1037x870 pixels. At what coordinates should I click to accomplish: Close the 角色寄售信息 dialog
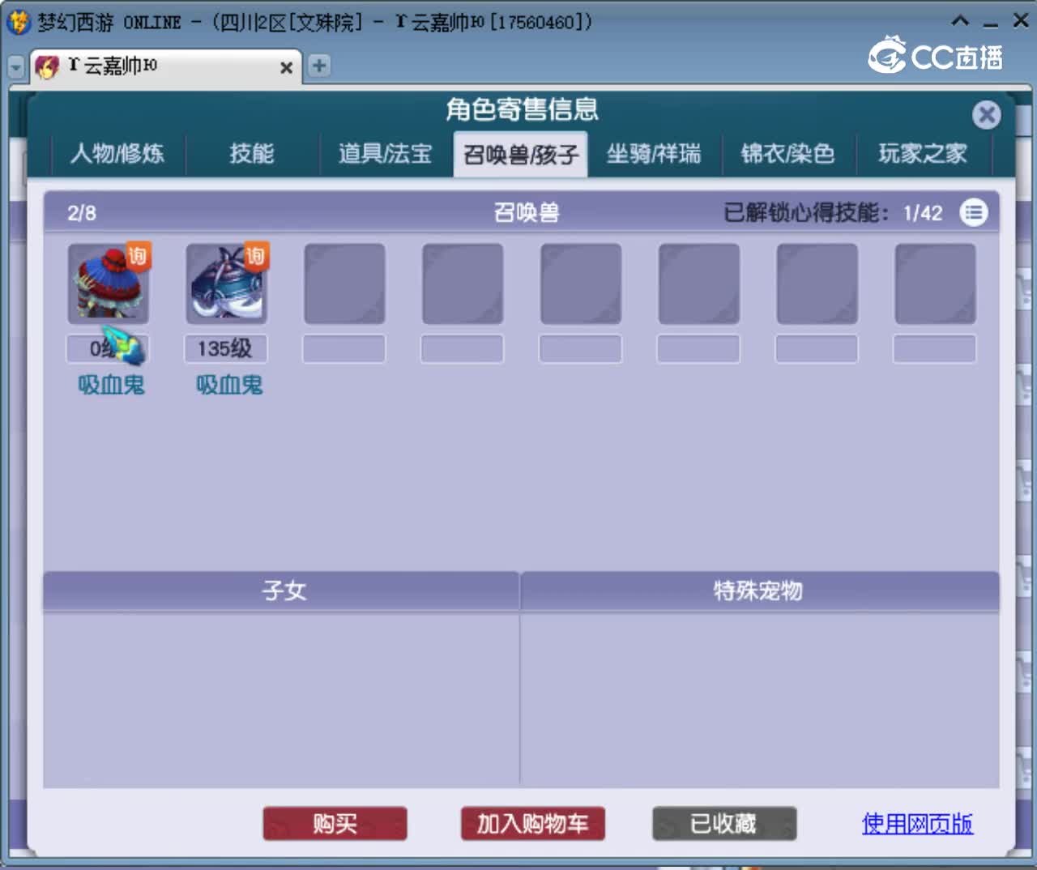pyautogui.click(x=986, y=114)
